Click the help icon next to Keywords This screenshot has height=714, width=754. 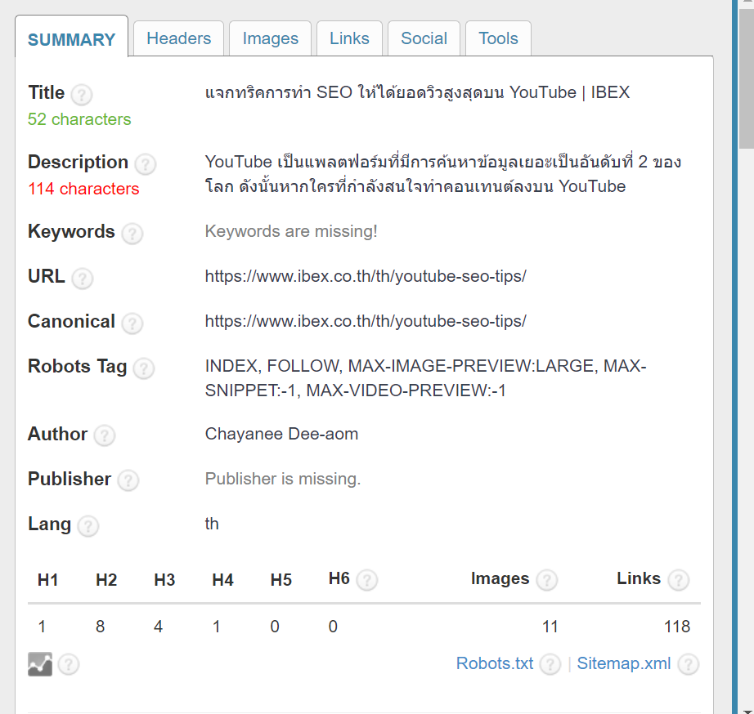132,234
